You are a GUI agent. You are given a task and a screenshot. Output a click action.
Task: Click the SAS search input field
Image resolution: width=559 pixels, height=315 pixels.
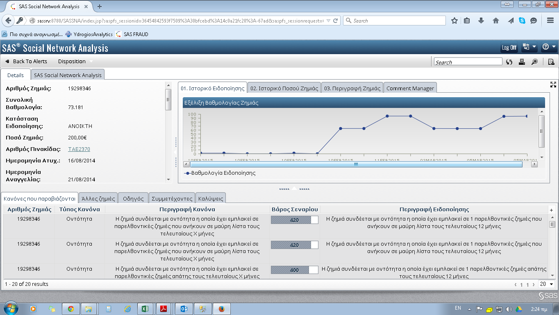(468, 62)
